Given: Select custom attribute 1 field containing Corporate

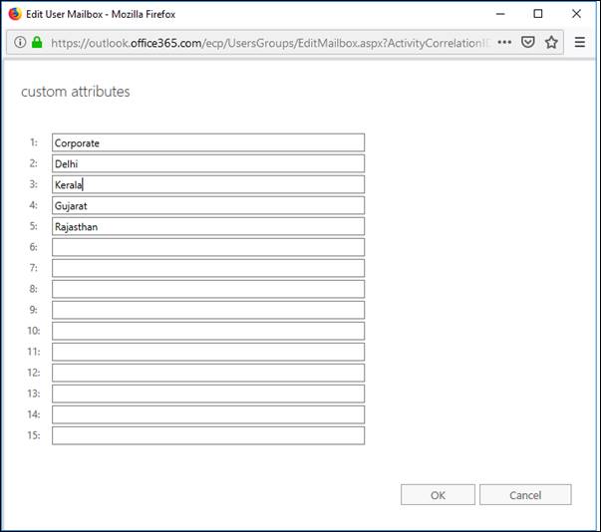Looking at the screenshot, I should pos(208,142).
